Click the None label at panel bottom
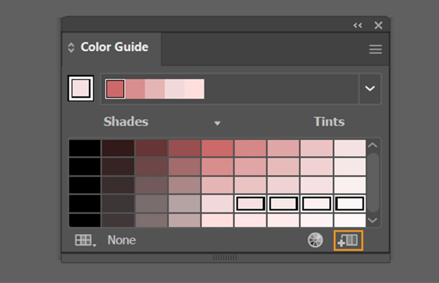This screenshot has height=283, width=439. (x=121, y=240)
